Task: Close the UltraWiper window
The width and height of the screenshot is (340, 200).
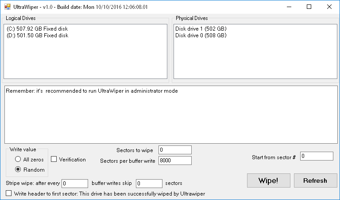Action: (x=329, y=7)
